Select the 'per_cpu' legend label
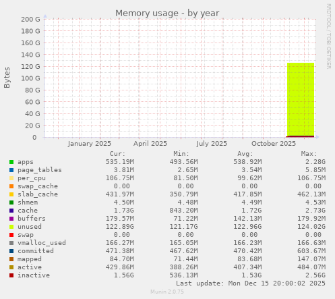This screenshot has height=299, width=335. click(32, 178)
